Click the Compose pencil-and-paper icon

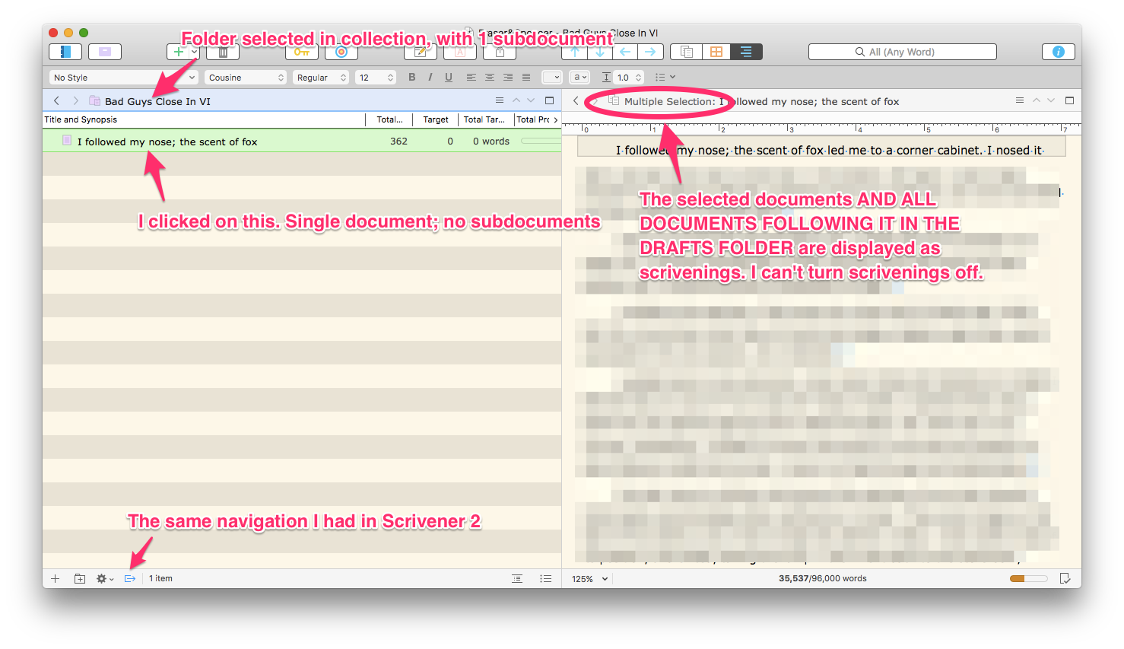421,52
